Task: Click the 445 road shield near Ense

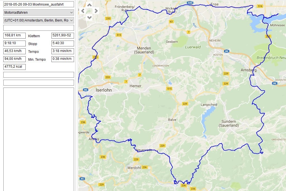Action: (190, 3)
